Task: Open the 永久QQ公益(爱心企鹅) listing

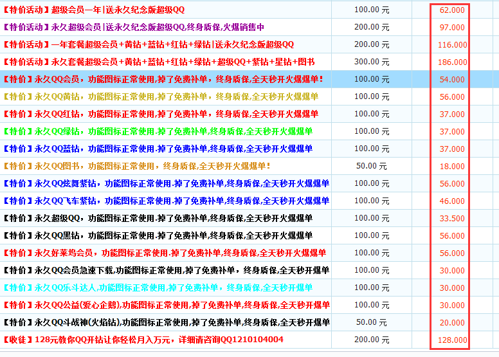Action: click(167, 305)
